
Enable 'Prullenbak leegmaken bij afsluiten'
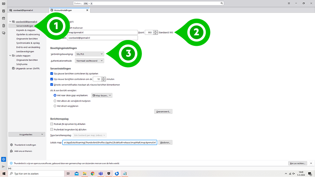click(x=52, y=130)
